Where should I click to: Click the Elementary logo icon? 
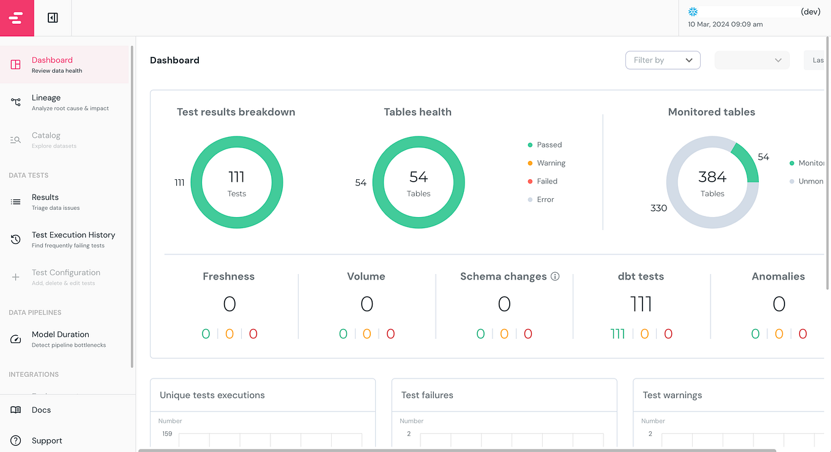[17, 18]
